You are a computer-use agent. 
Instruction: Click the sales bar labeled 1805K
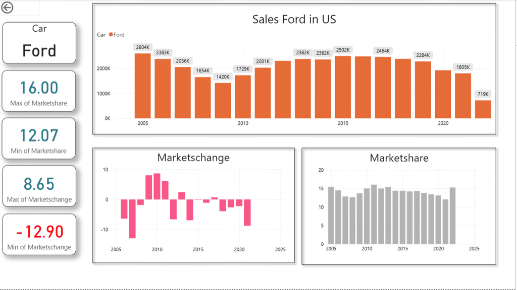click(x=463, y=96)
